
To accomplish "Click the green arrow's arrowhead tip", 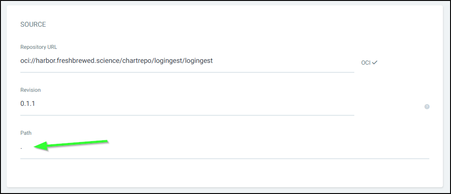I will tap(36, 147).
